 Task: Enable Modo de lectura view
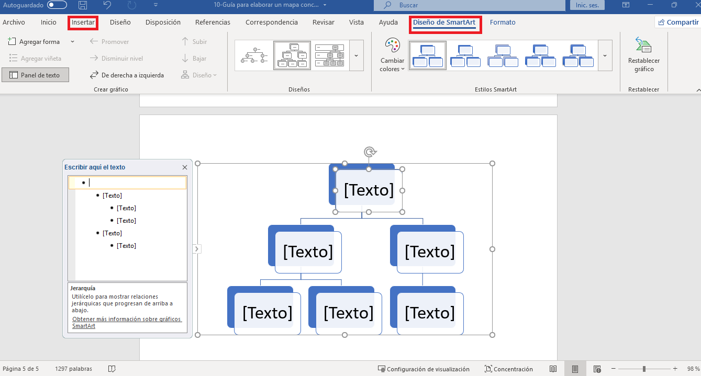pyautogui.click(x=553, y=369)
